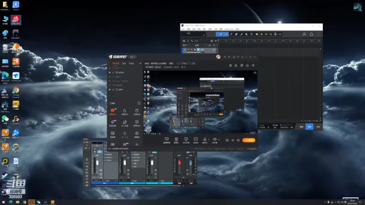Click the Q quantize icon in Studio One

pos(271,34)
